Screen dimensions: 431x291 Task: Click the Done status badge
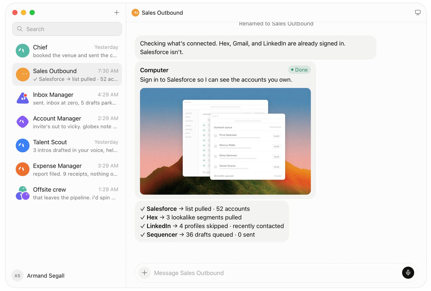click(x=300, y=70)
